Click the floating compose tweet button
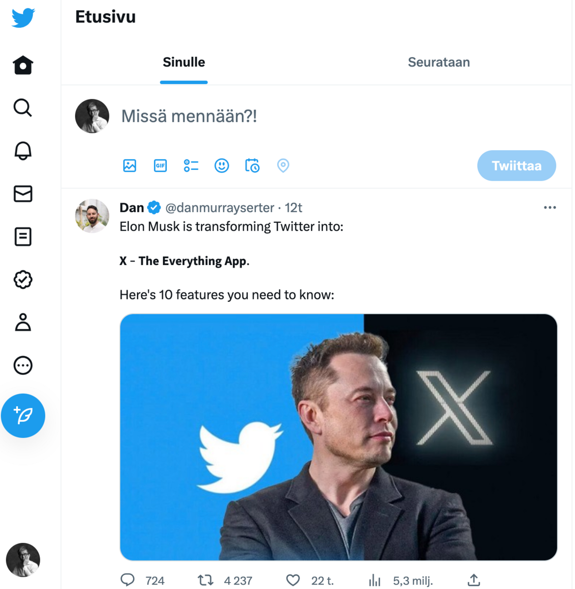575x589 pixels. pyautogui.click(x=23, y=415)
